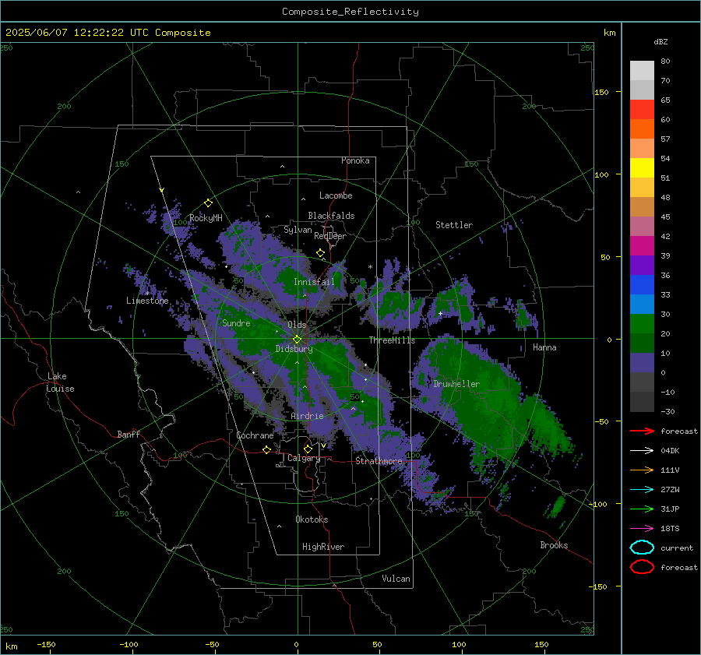
Task: Click the yellow diamond marker below RedDeer
Action: pyautogui.click(x=320, y=253)
